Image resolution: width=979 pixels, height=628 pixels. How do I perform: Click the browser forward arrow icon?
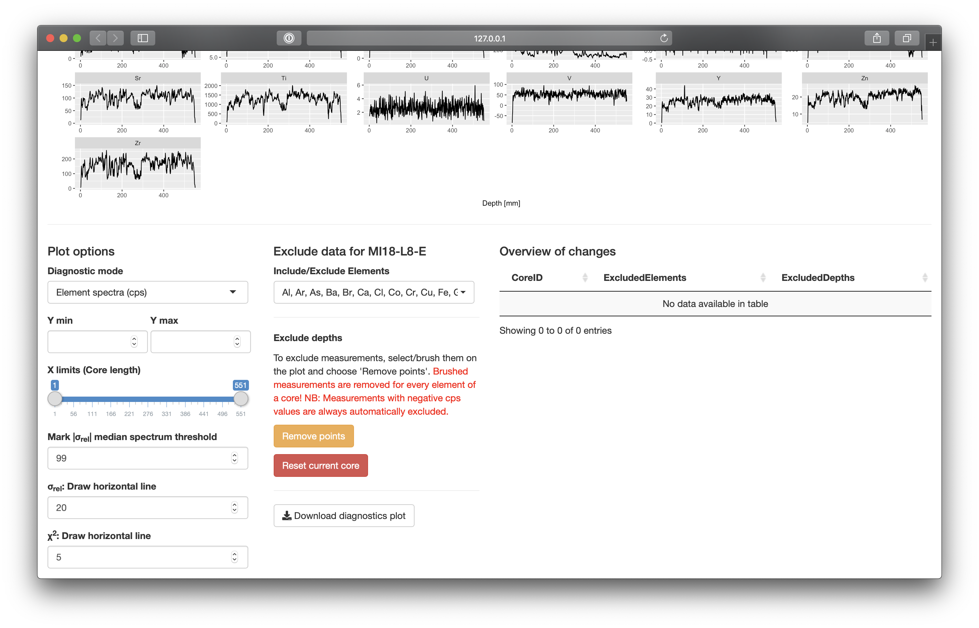click(x=115, y=38)
